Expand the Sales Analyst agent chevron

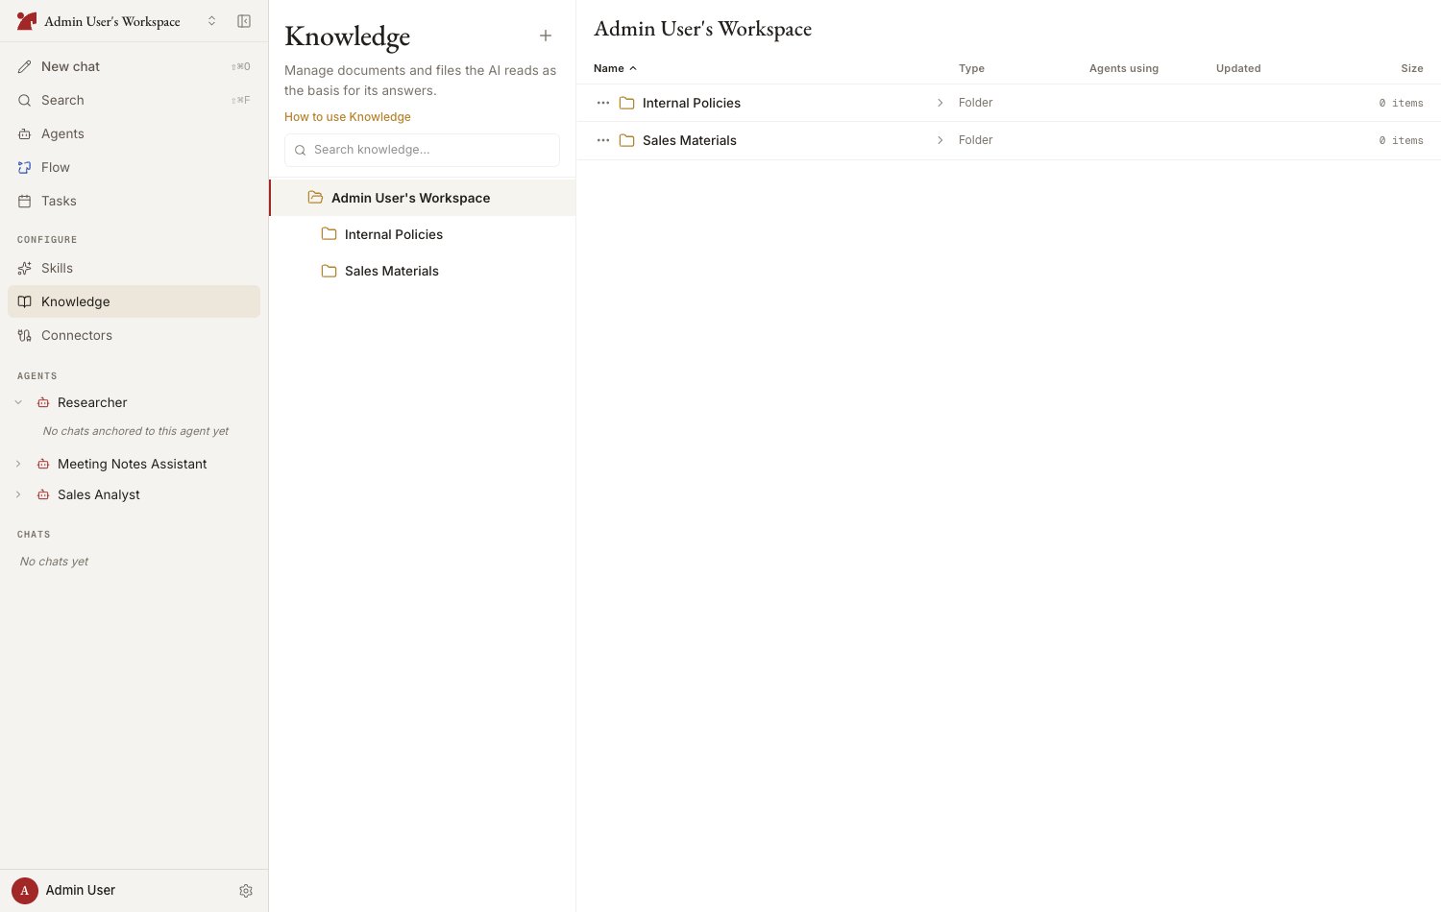(x=18, y=494)
